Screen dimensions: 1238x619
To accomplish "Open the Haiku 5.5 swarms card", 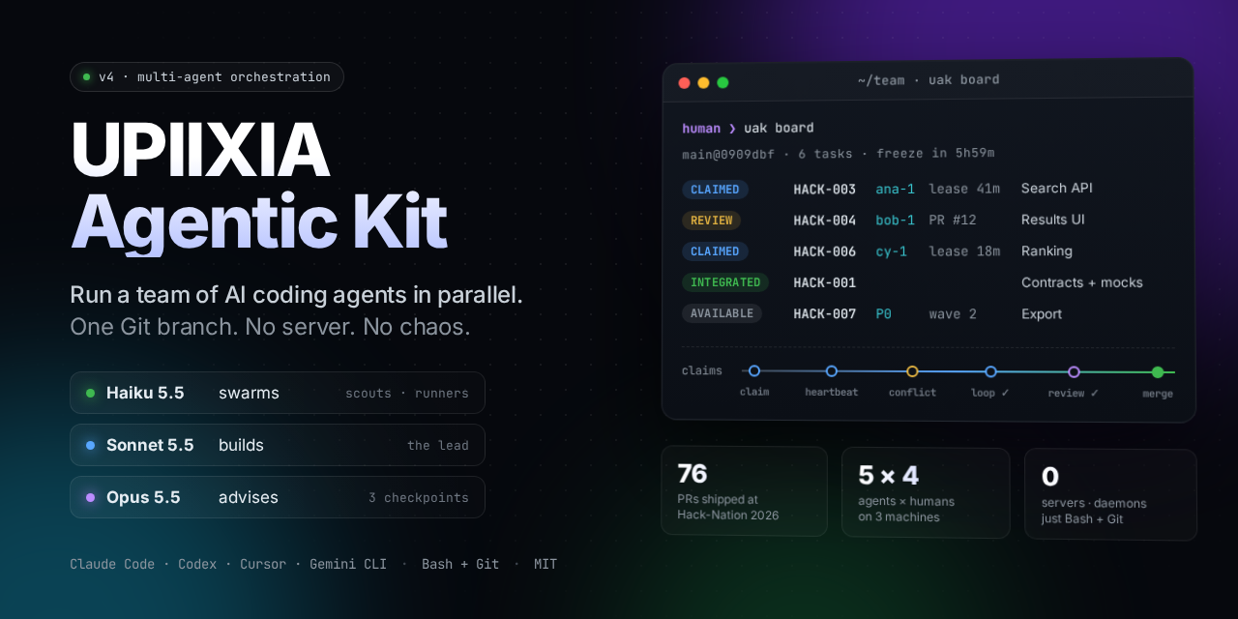I will 278,394.
